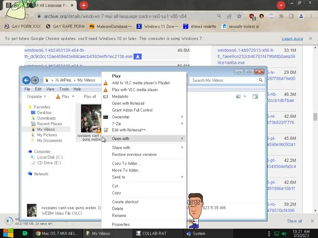Viewport: 318px width, 238px height.
Task: Expand the Ownership submenu
Action: (144, 117)
